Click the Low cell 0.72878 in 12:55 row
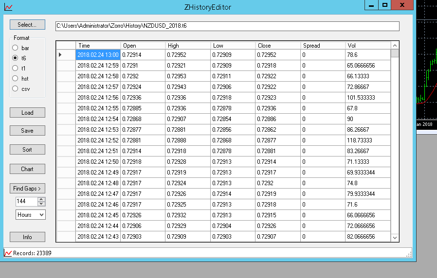The width and height of the screenshot is (437, 278). (x=233, y=108)
